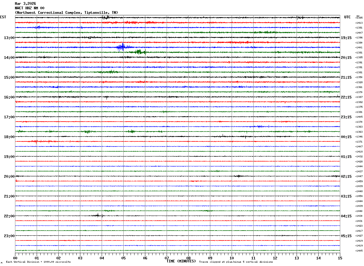Click the '15' minute tick label

click(x=340, y=258)
